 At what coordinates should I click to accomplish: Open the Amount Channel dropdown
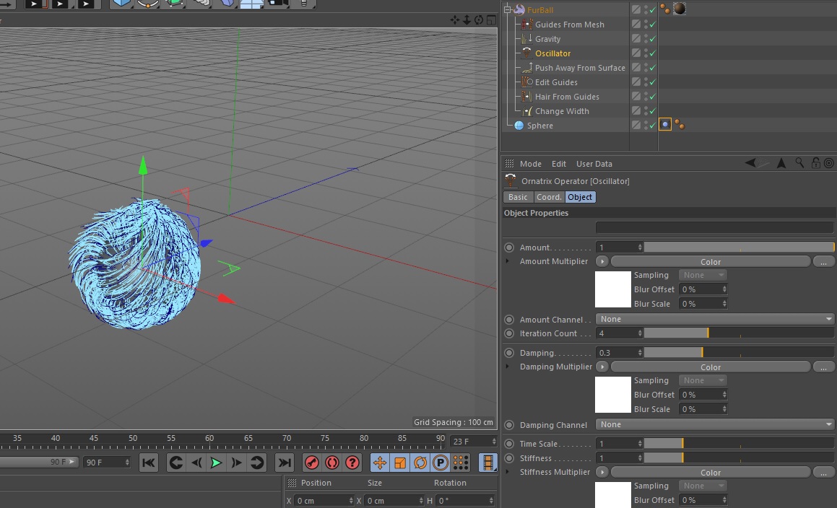[x=715, y=319]
